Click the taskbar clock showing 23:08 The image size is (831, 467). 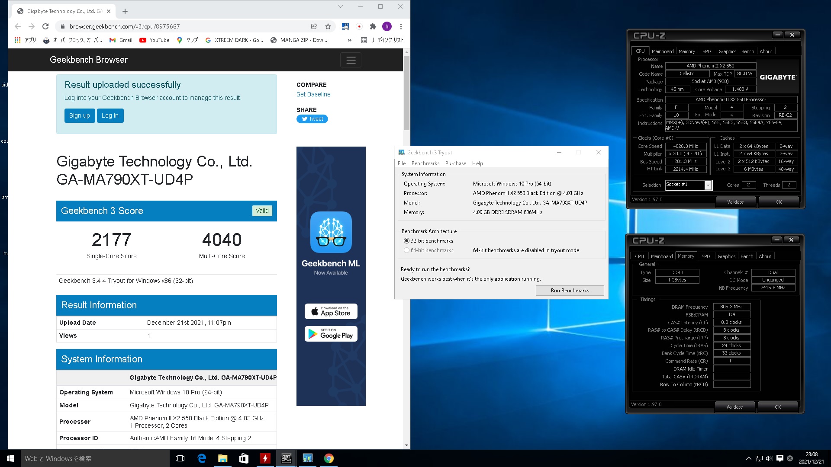(812, 458)
